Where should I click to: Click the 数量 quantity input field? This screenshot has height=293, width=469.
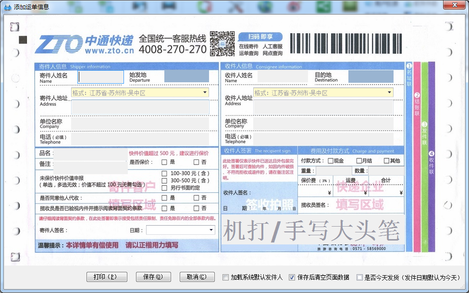[386, 171]
